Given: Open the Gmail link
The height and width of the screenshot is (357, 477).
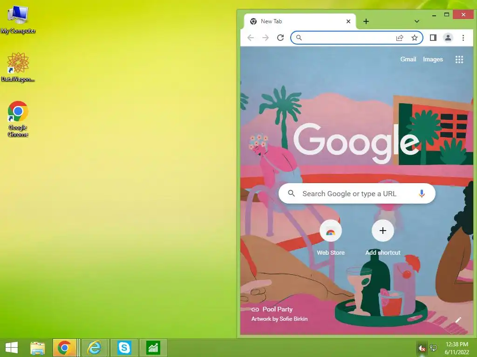Looking at the screenshot, I should pyautogui.click(x=408, y=59).
